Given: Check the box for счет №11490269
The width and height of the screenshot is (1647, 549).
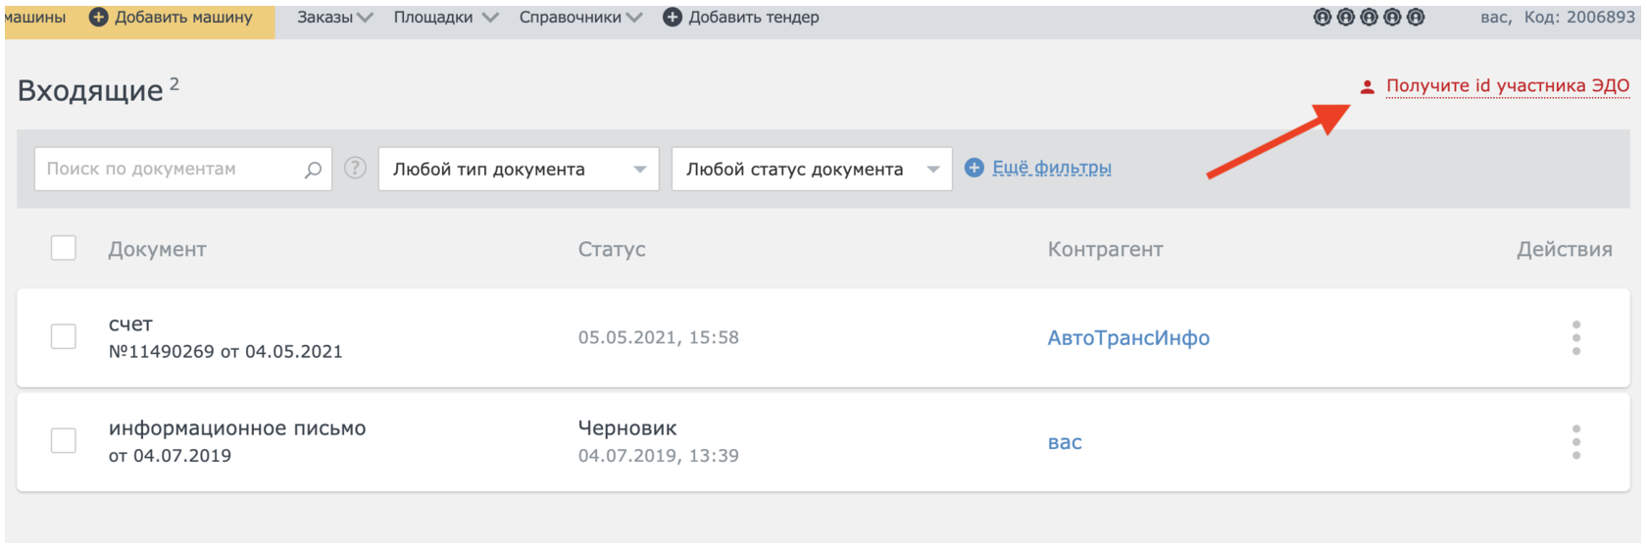Looking at the screenshot, I should coord(64,337).
